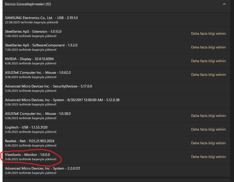Open more info link for SteelSeries Extension
This screenshot has width=234, height=182.
(208, 33)
